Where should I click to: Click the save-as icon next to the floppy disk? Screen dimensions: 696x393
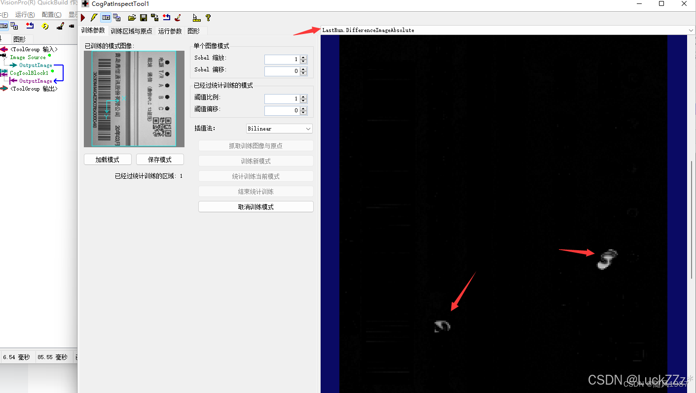pyautogui.click(x=155, y=18)
